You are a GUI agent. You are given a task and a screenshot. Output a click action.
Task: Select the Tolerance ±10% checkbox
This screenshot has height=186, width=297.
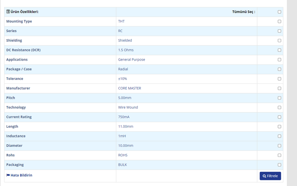coord(279,79)
